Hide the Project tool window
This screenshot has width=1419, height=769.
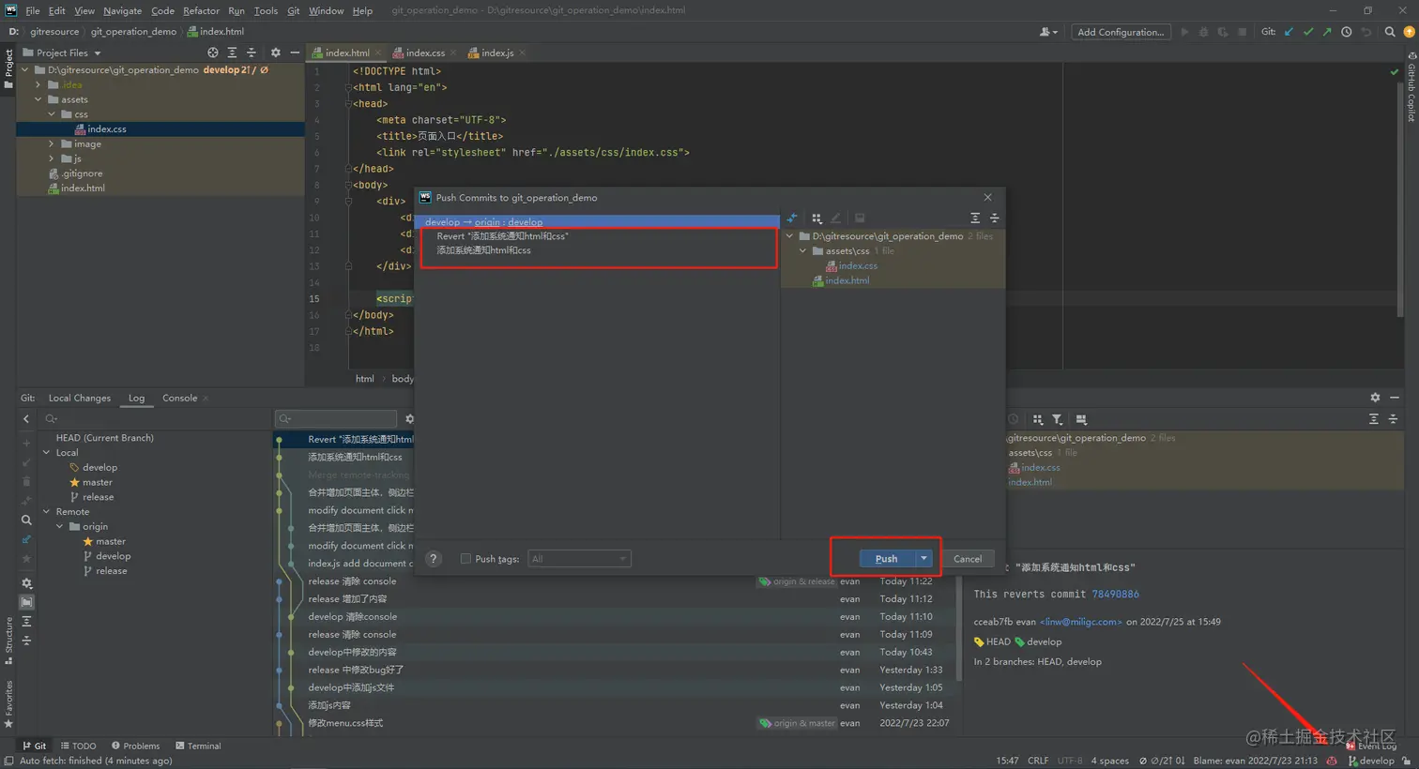point(295,53)
